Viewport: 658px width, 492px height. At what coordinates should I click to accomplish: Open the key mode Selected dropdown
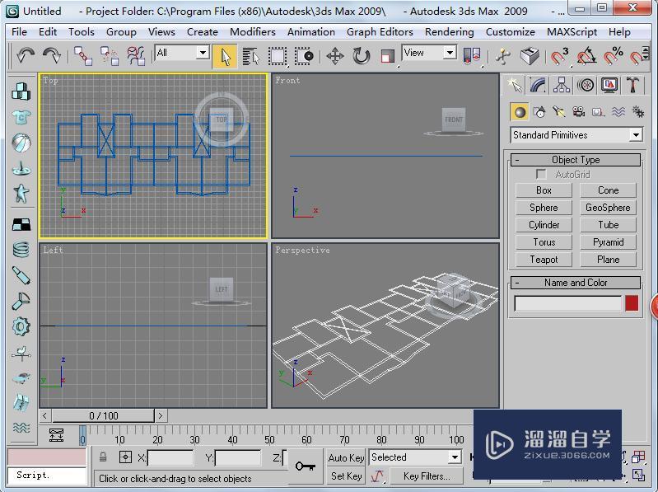point(415,457)
